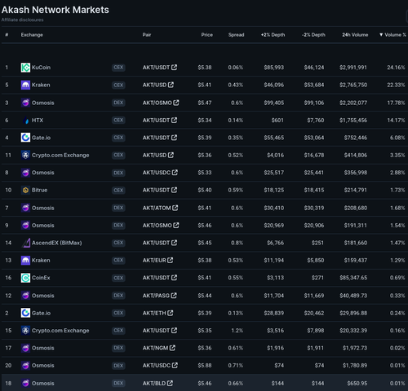This screenshot has height=391, width=408.
Task: Select the 6.08% volume percent cell
Action: (x=397, y=138)
